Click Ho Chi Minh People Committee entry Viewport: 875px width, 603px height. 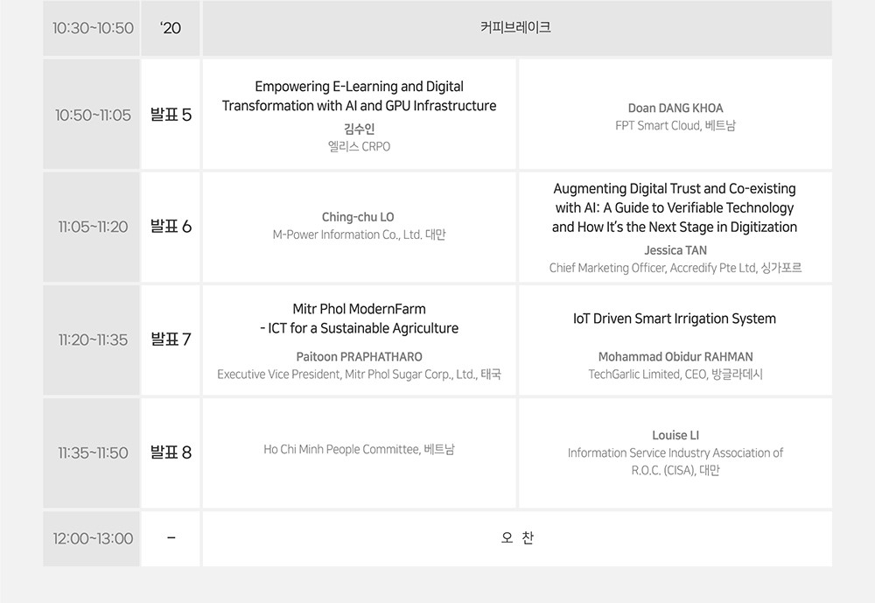pyautogui.click(x=359, y=449)
